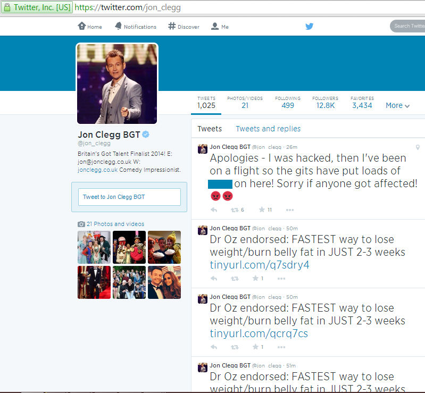Open Notifications bell icon
This screenshot has height=393, width=425.
[x=118, y=26]
